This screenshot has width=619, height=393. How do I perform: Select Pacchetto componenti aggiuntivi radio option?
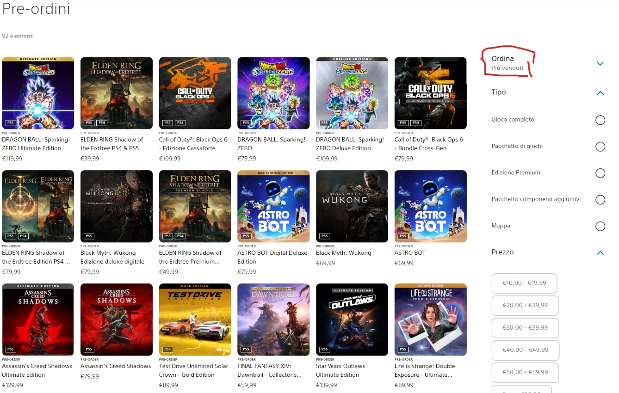(600, 200)
